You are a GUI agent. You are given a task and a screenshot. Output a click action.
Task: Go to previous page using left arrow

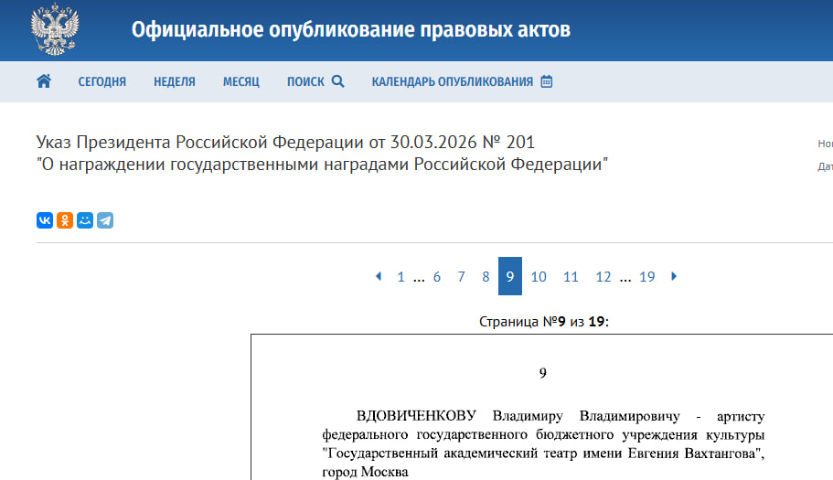(x=379, y=276)
